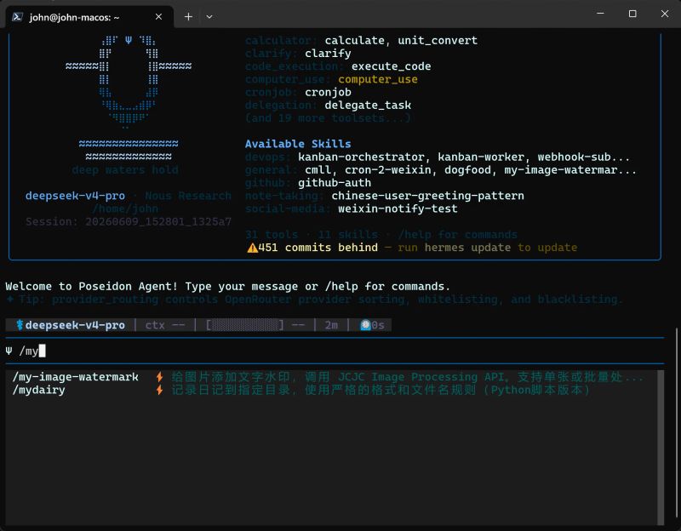Click the 'deep waters hold' tagline
Viewport: 681px width, 531px height.
[x=125, y=169]
